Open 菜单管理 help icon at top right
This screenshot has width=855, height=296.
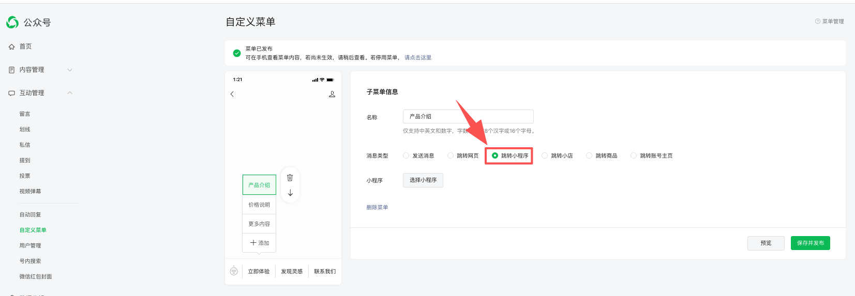tap(818, 22)
